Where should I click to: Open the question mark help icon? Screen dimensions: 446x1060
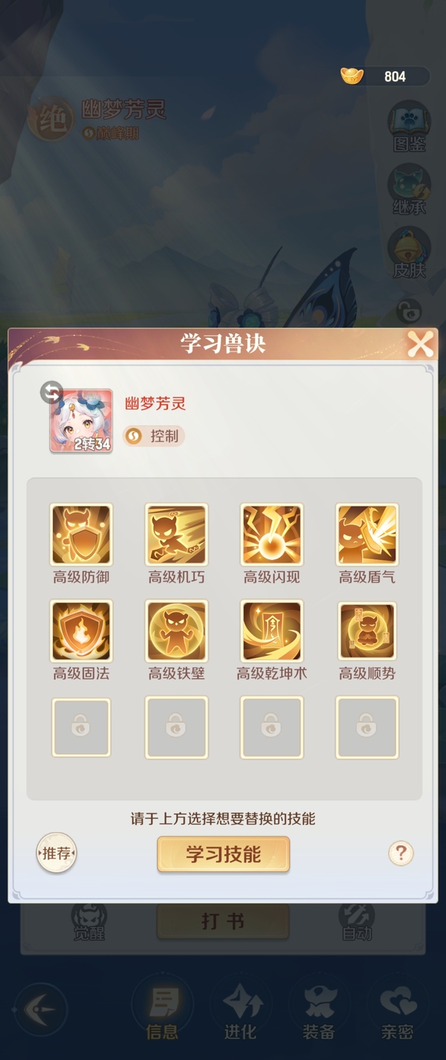coord(401,853)
